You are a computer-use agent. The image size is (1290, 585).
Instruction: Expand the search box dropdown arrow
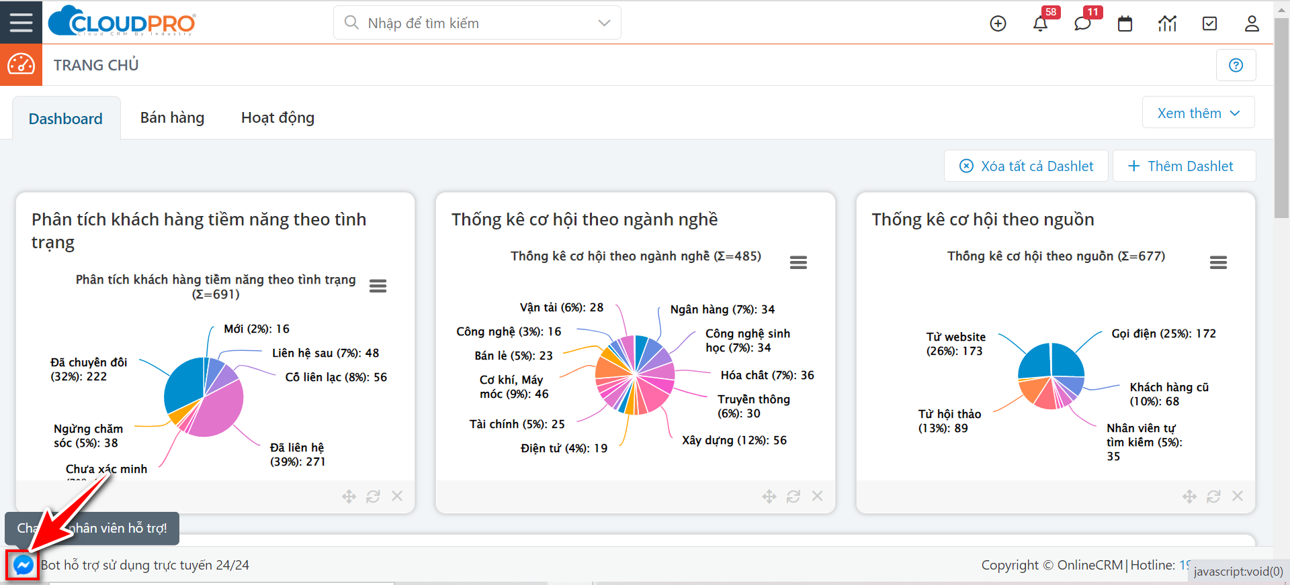click(604, 23)
